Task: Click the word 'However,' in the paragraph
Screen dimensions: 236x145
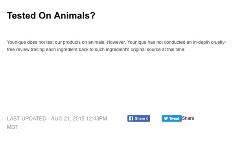Action: point(116,42)
